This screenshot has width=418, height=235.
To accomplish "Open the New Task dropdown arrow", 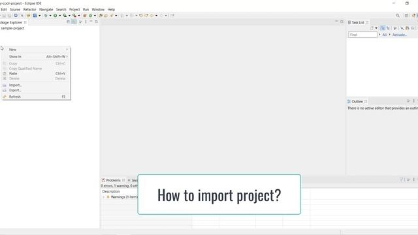I will click(x=376, y=28).
